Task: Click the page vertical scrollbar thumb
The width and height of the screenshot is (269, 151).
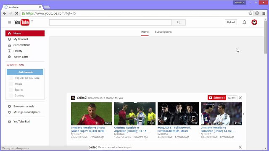Action: pyautogui.click(x=266, y=37)
